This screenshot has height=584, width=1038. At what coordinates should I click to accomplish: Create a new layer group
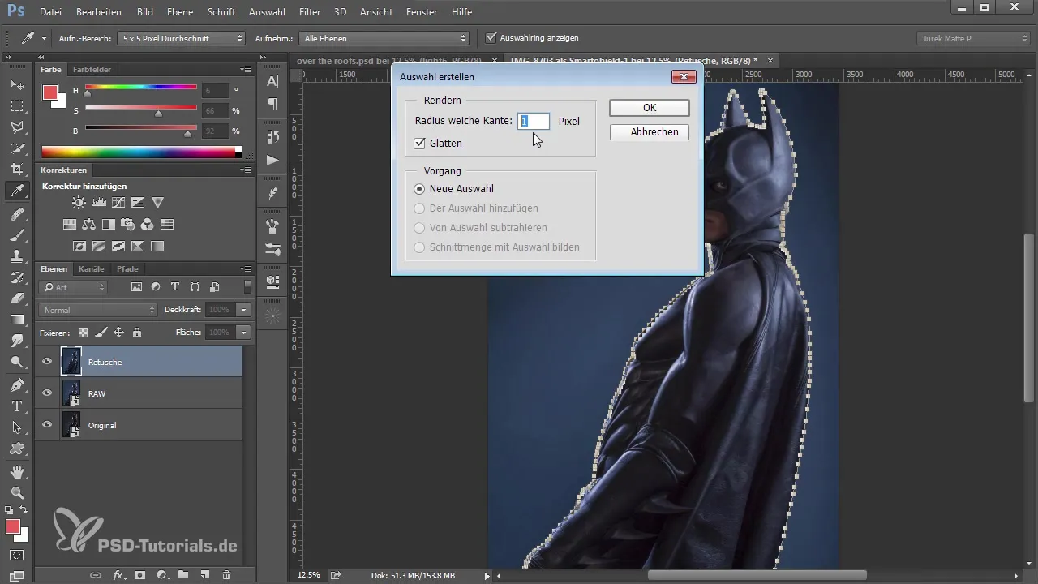click(183, 575)
